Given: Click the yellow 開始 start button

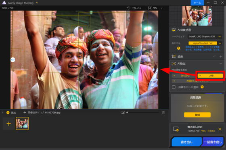Looking at the screenshot, I should pyautogui.click(x=197, y=115).
